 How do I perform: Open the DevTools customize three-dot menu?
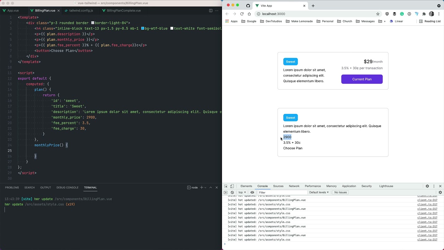[434, 186]
